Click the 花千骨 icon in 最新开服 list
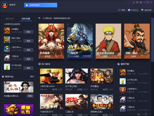 123,81
